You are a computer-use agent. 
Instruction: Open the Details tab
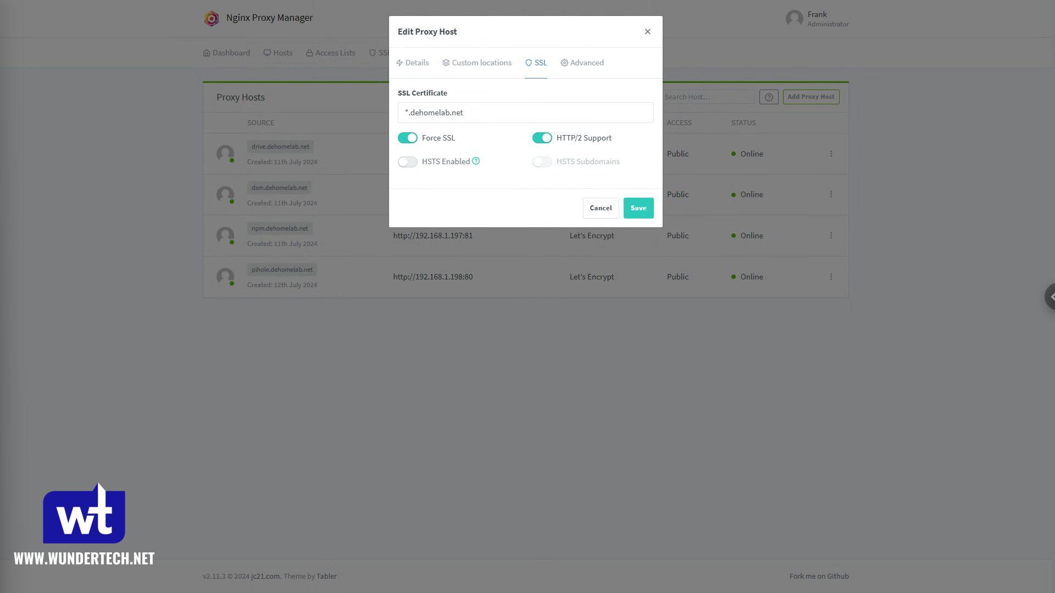click(x=412, y=63)
